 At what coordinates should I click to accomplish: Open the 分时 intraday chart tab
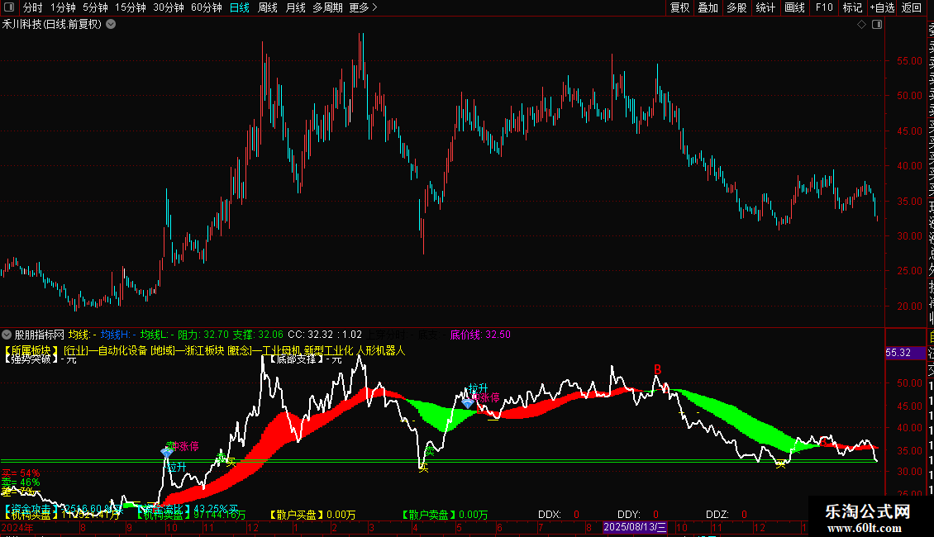(33, 7)
